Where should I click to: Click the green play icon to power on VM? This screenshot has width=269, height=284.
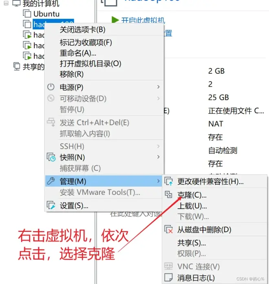[x=115, y=20]
